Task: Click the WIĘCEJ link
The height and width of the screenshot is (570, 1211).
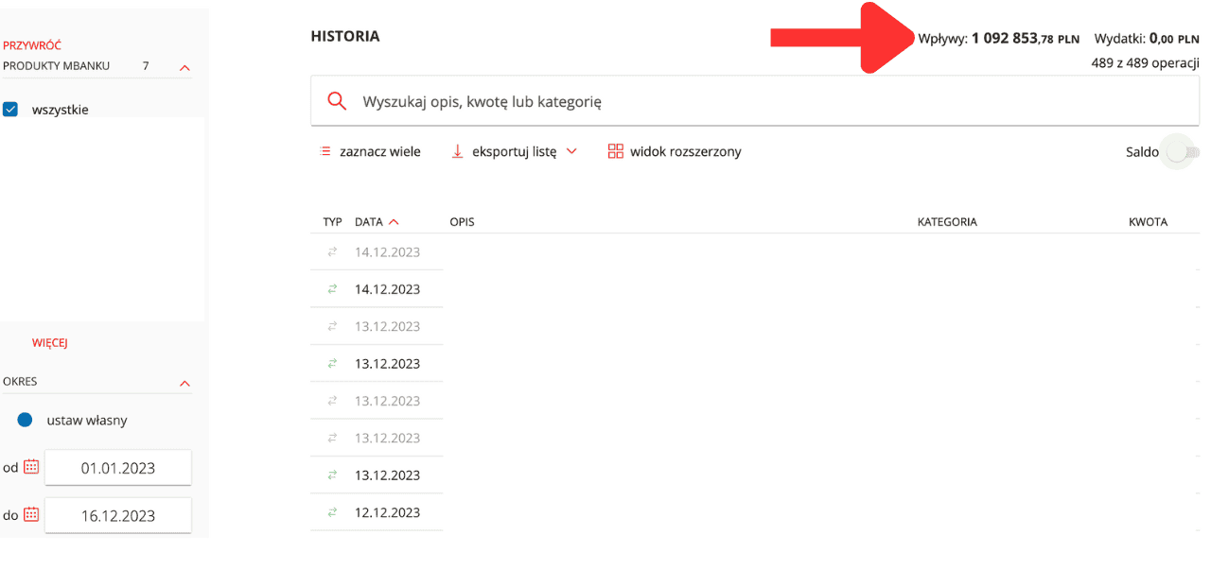Action: pos(50,343)
